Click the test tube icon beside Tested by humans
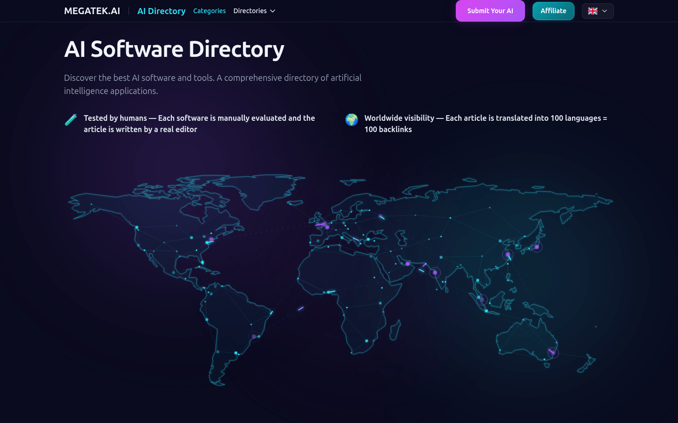678x423 pixels. pyautogui.click(x=71, y=120)
